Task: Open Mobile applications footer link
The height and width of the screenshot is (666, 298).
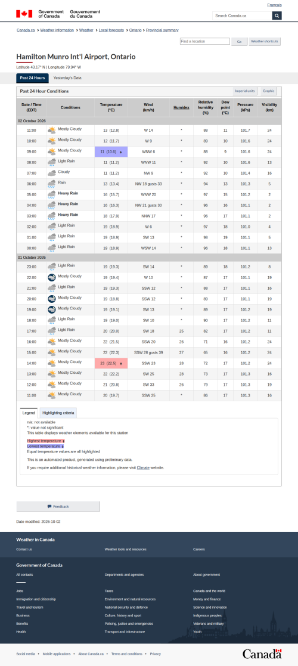Action: [57, 653]
